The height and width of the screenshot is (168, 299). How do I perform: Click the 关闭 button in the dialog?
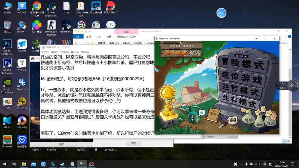pyautogui.click(x=134, y=143)
